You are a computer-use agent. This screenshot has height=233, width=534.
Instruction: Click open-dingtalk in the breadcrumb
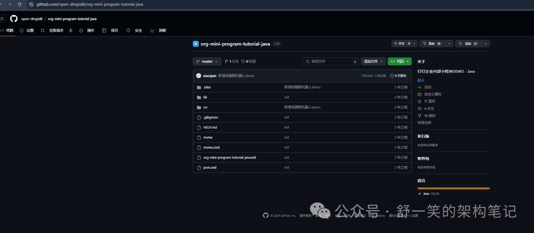pos(32,19)
